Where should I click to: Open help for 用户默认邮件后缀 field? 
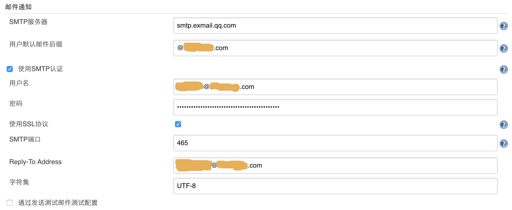pos(504,49)
